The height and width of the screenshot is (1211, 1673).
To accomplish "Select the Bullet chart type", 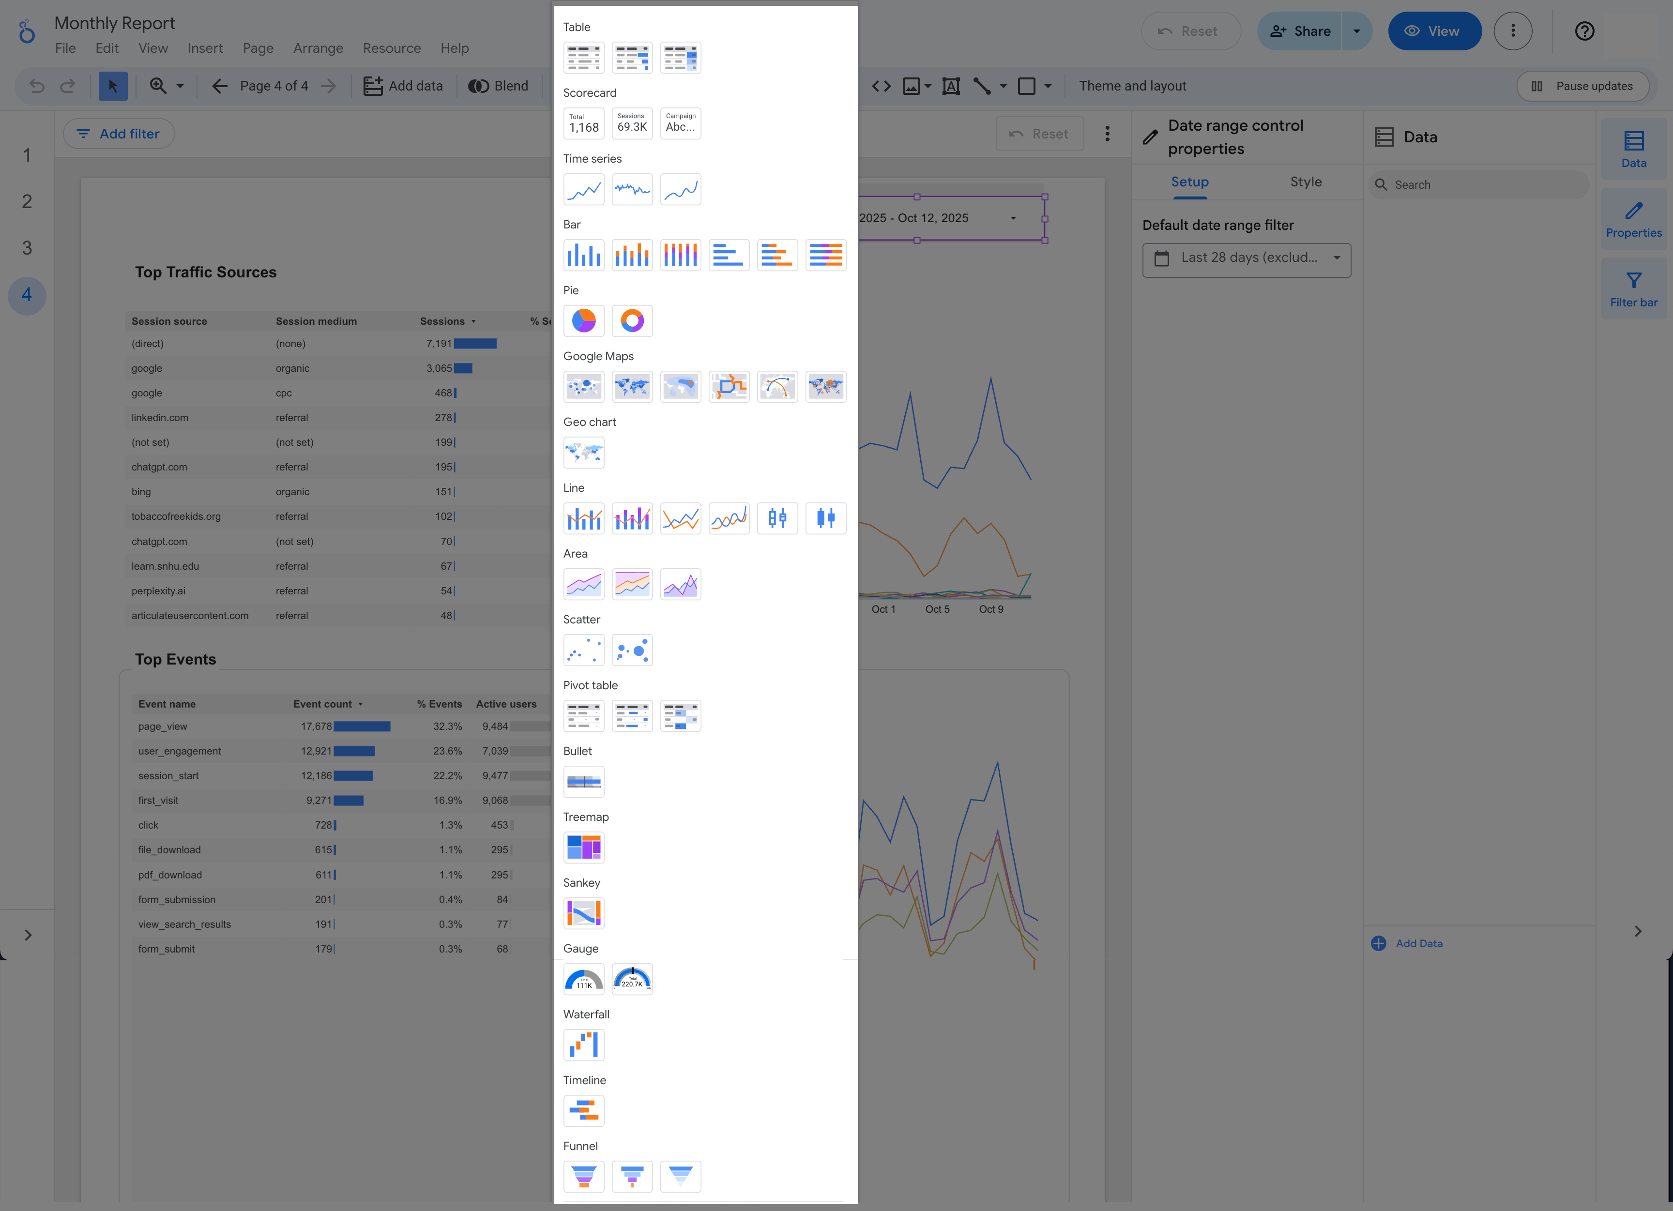I will pyautogui.click(x=583, y=781).
